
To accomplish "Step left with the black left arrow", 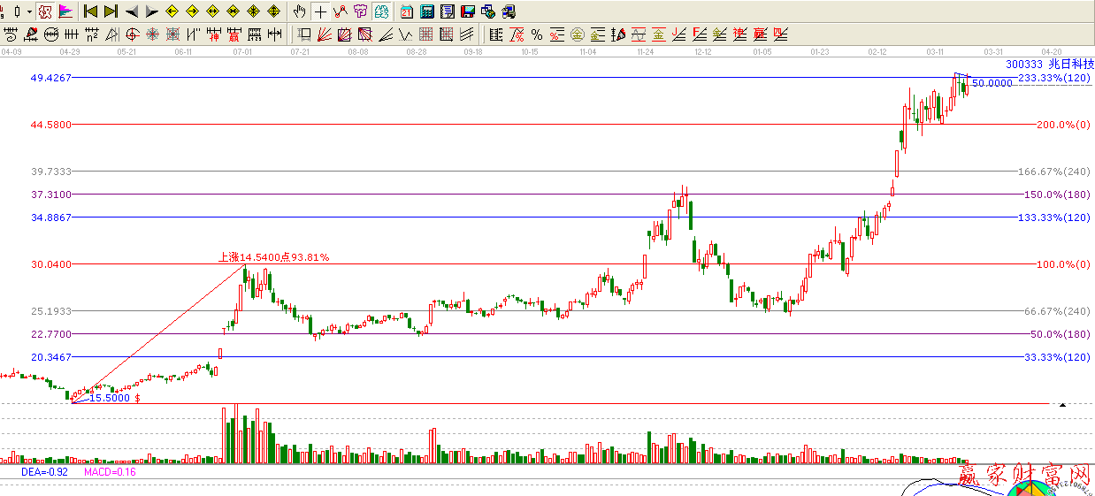I will (x=132, y=11).
